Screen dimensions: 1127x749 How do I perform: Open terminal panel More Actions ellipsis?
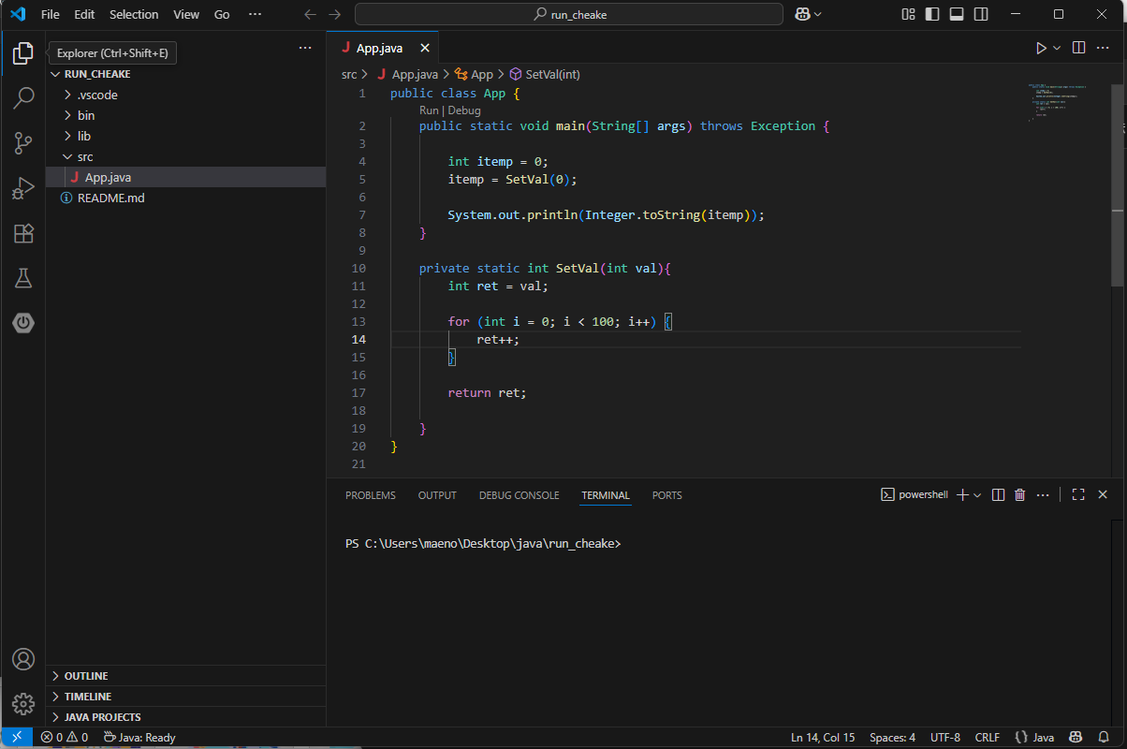[1043, 494]
